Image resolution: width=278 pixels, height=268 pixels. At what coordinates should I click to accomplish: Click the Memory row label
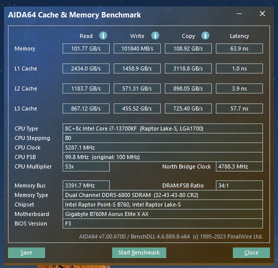pos(25,49)
